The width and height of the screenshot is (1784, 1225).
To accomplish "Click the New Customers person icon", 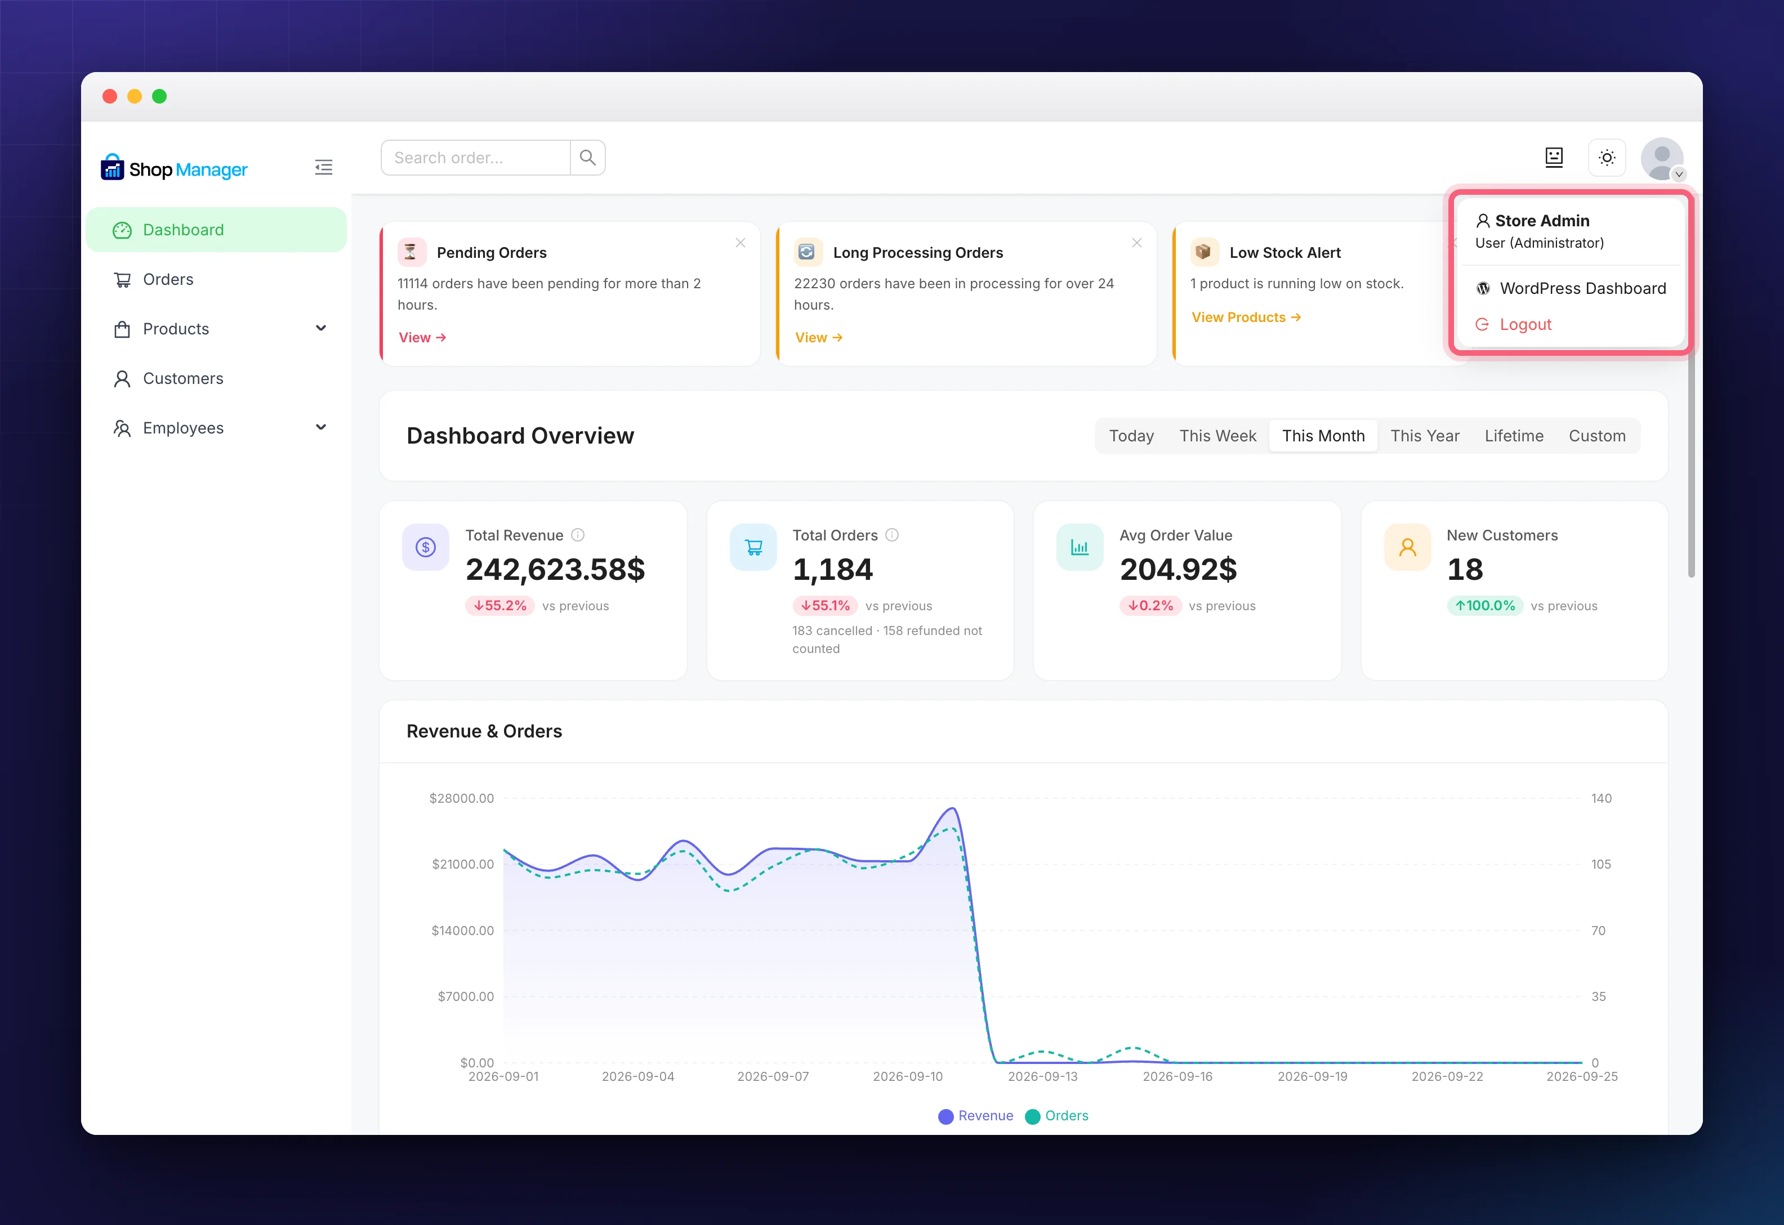I will [1408, 547].
